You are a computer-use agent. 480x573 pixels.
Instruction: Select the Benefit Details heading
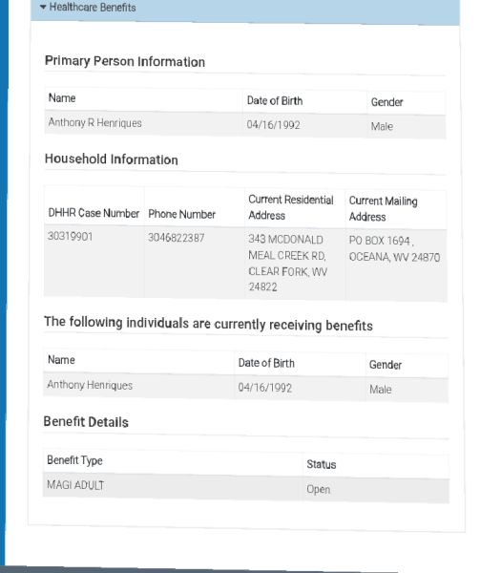86,422
